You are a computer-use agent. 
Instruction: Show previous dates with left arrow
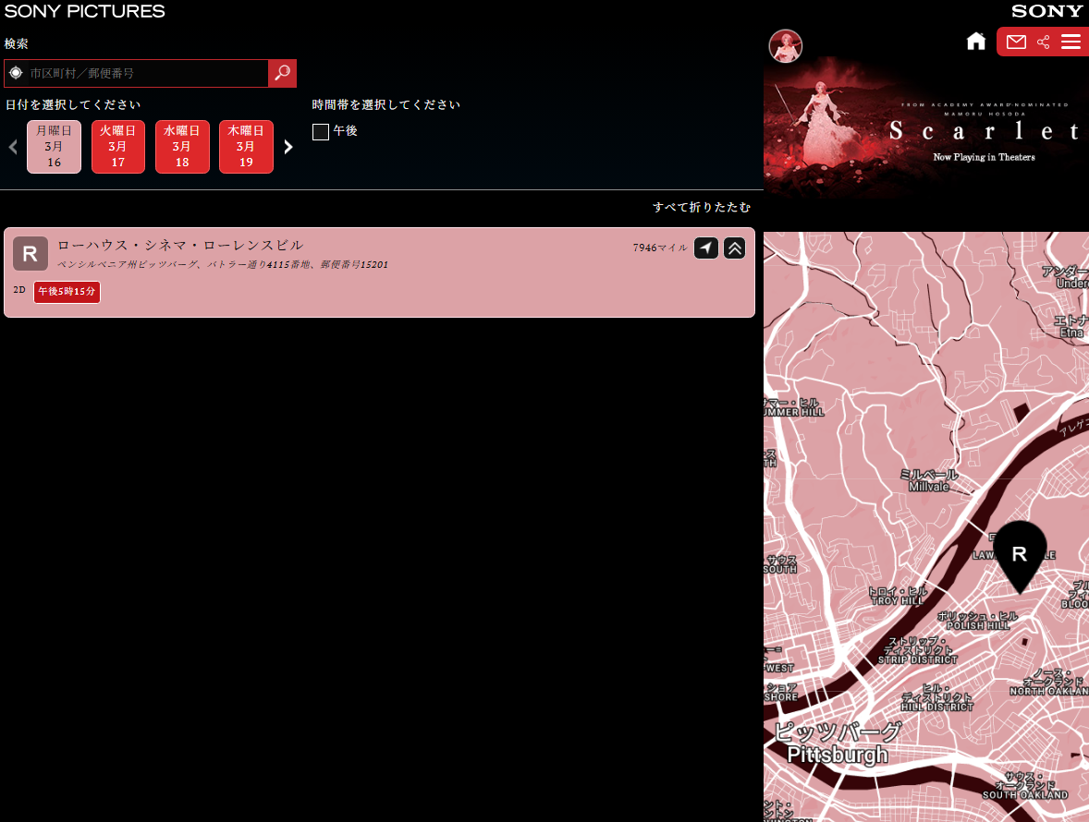[x=13, y=147]
